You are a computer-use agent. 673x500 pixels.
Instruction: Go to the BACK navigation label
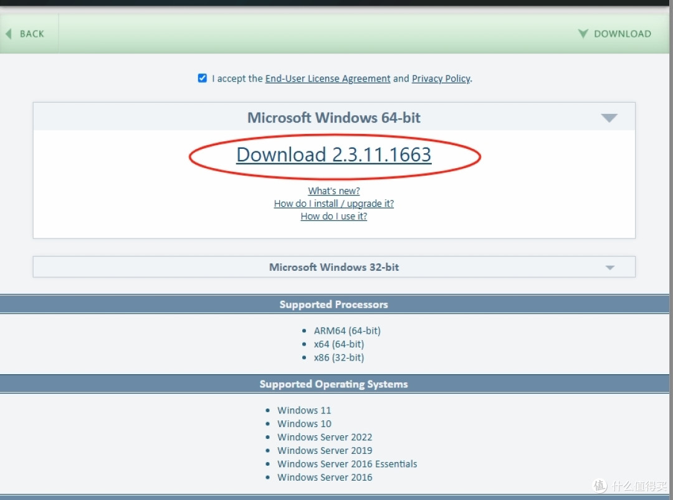click(x=32, y=34)
